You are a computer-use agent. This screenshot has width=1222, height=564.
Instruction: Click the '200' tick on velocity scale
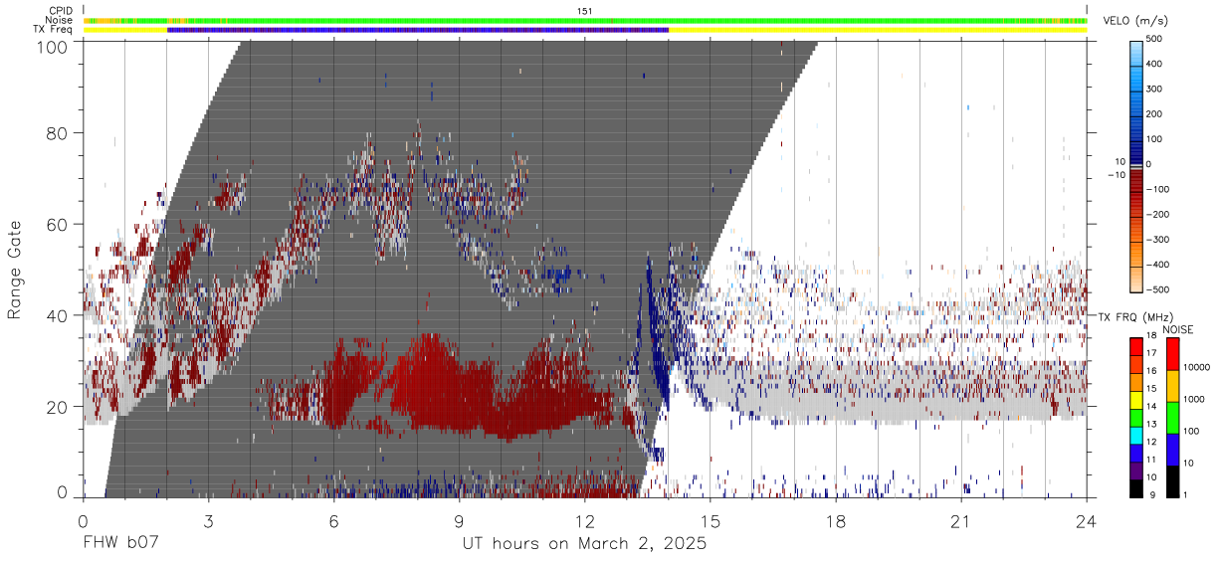pos(1154,114)
